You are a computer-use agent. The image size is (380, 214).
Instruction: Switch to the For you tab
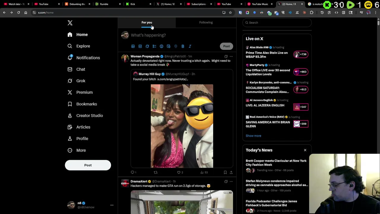[147, 23]
